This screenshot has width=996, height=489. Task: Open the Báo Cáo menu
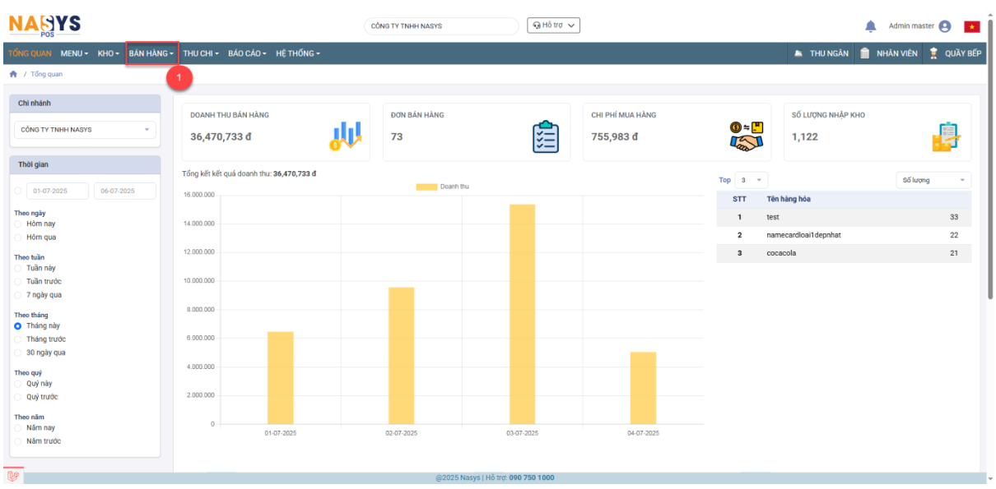(247, 53)
